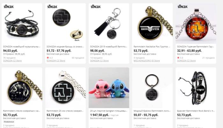
Task: Click SONGDA CZ Store link under fire pendant
Action: (186, 61)
